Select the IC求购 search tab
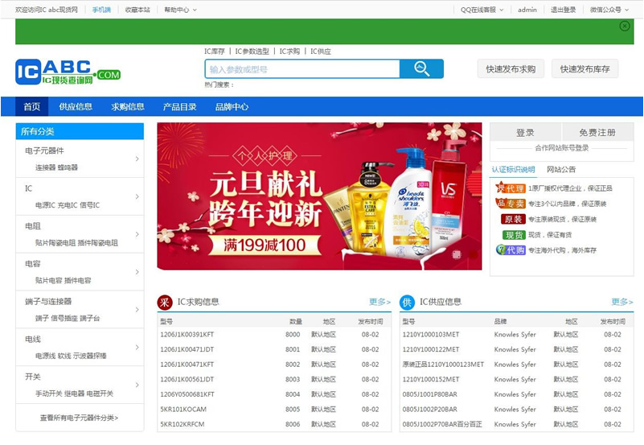644x445 pixels. pyautogui.click(x=289, y=52)
